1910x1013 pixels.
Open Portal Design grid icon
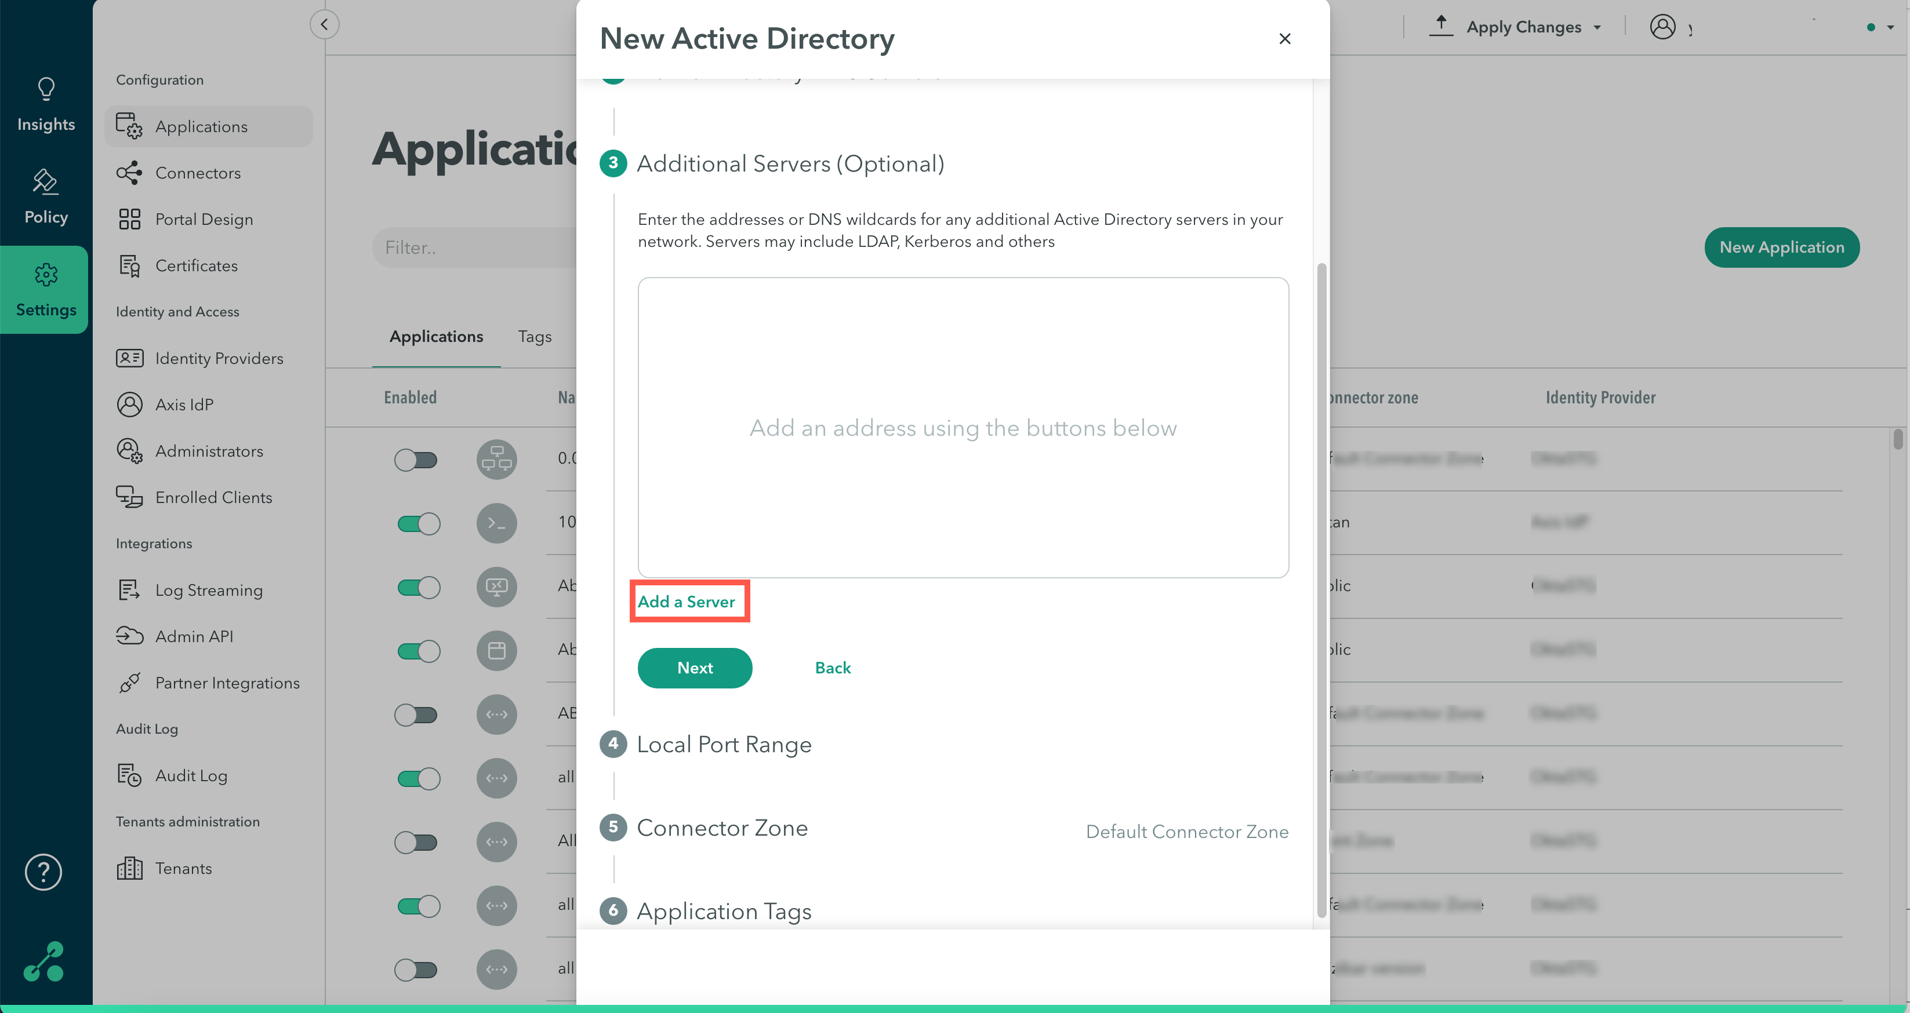(x=129, y=219)
